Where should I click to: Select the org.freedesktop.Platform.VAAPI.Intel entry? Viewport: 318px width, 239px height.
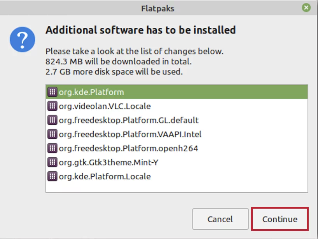click(x=176, y=134)
